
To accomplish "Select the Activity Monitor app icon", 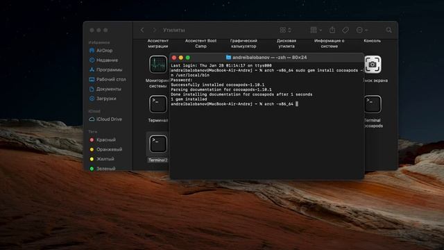I will pyautogui.click(x=158, y=65).
